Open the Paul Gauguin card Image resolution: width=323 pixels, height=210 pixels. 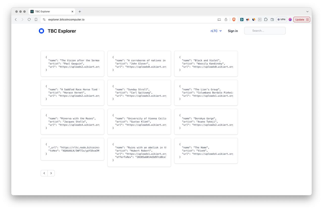(72, 64)
